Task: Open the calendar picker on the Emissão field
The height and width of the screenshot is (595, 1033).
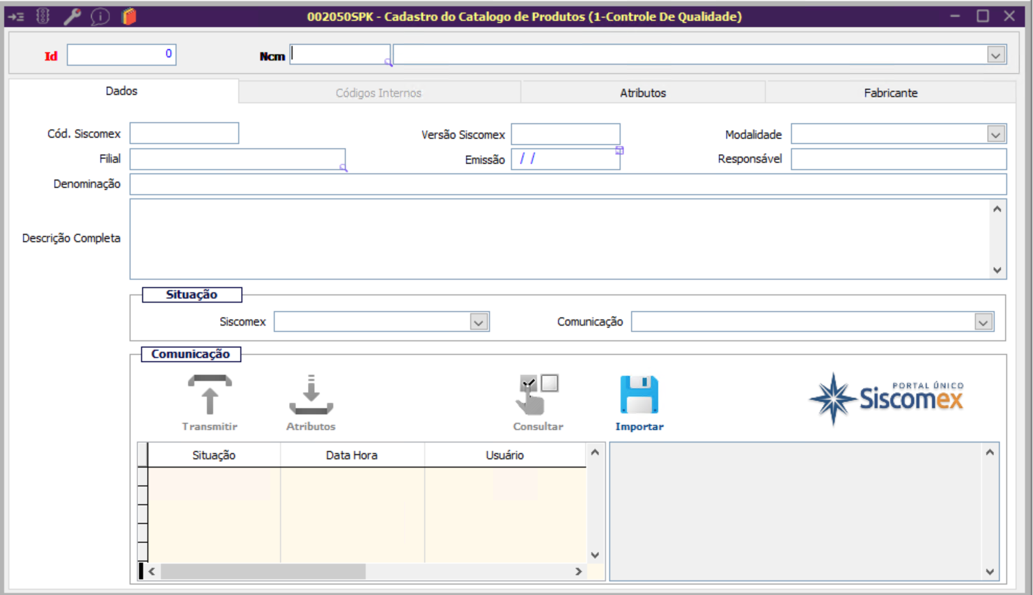Action: point(619,150)
